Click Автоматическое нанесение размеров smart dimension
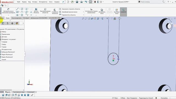 pyautogui.click(x=9, y=11)
